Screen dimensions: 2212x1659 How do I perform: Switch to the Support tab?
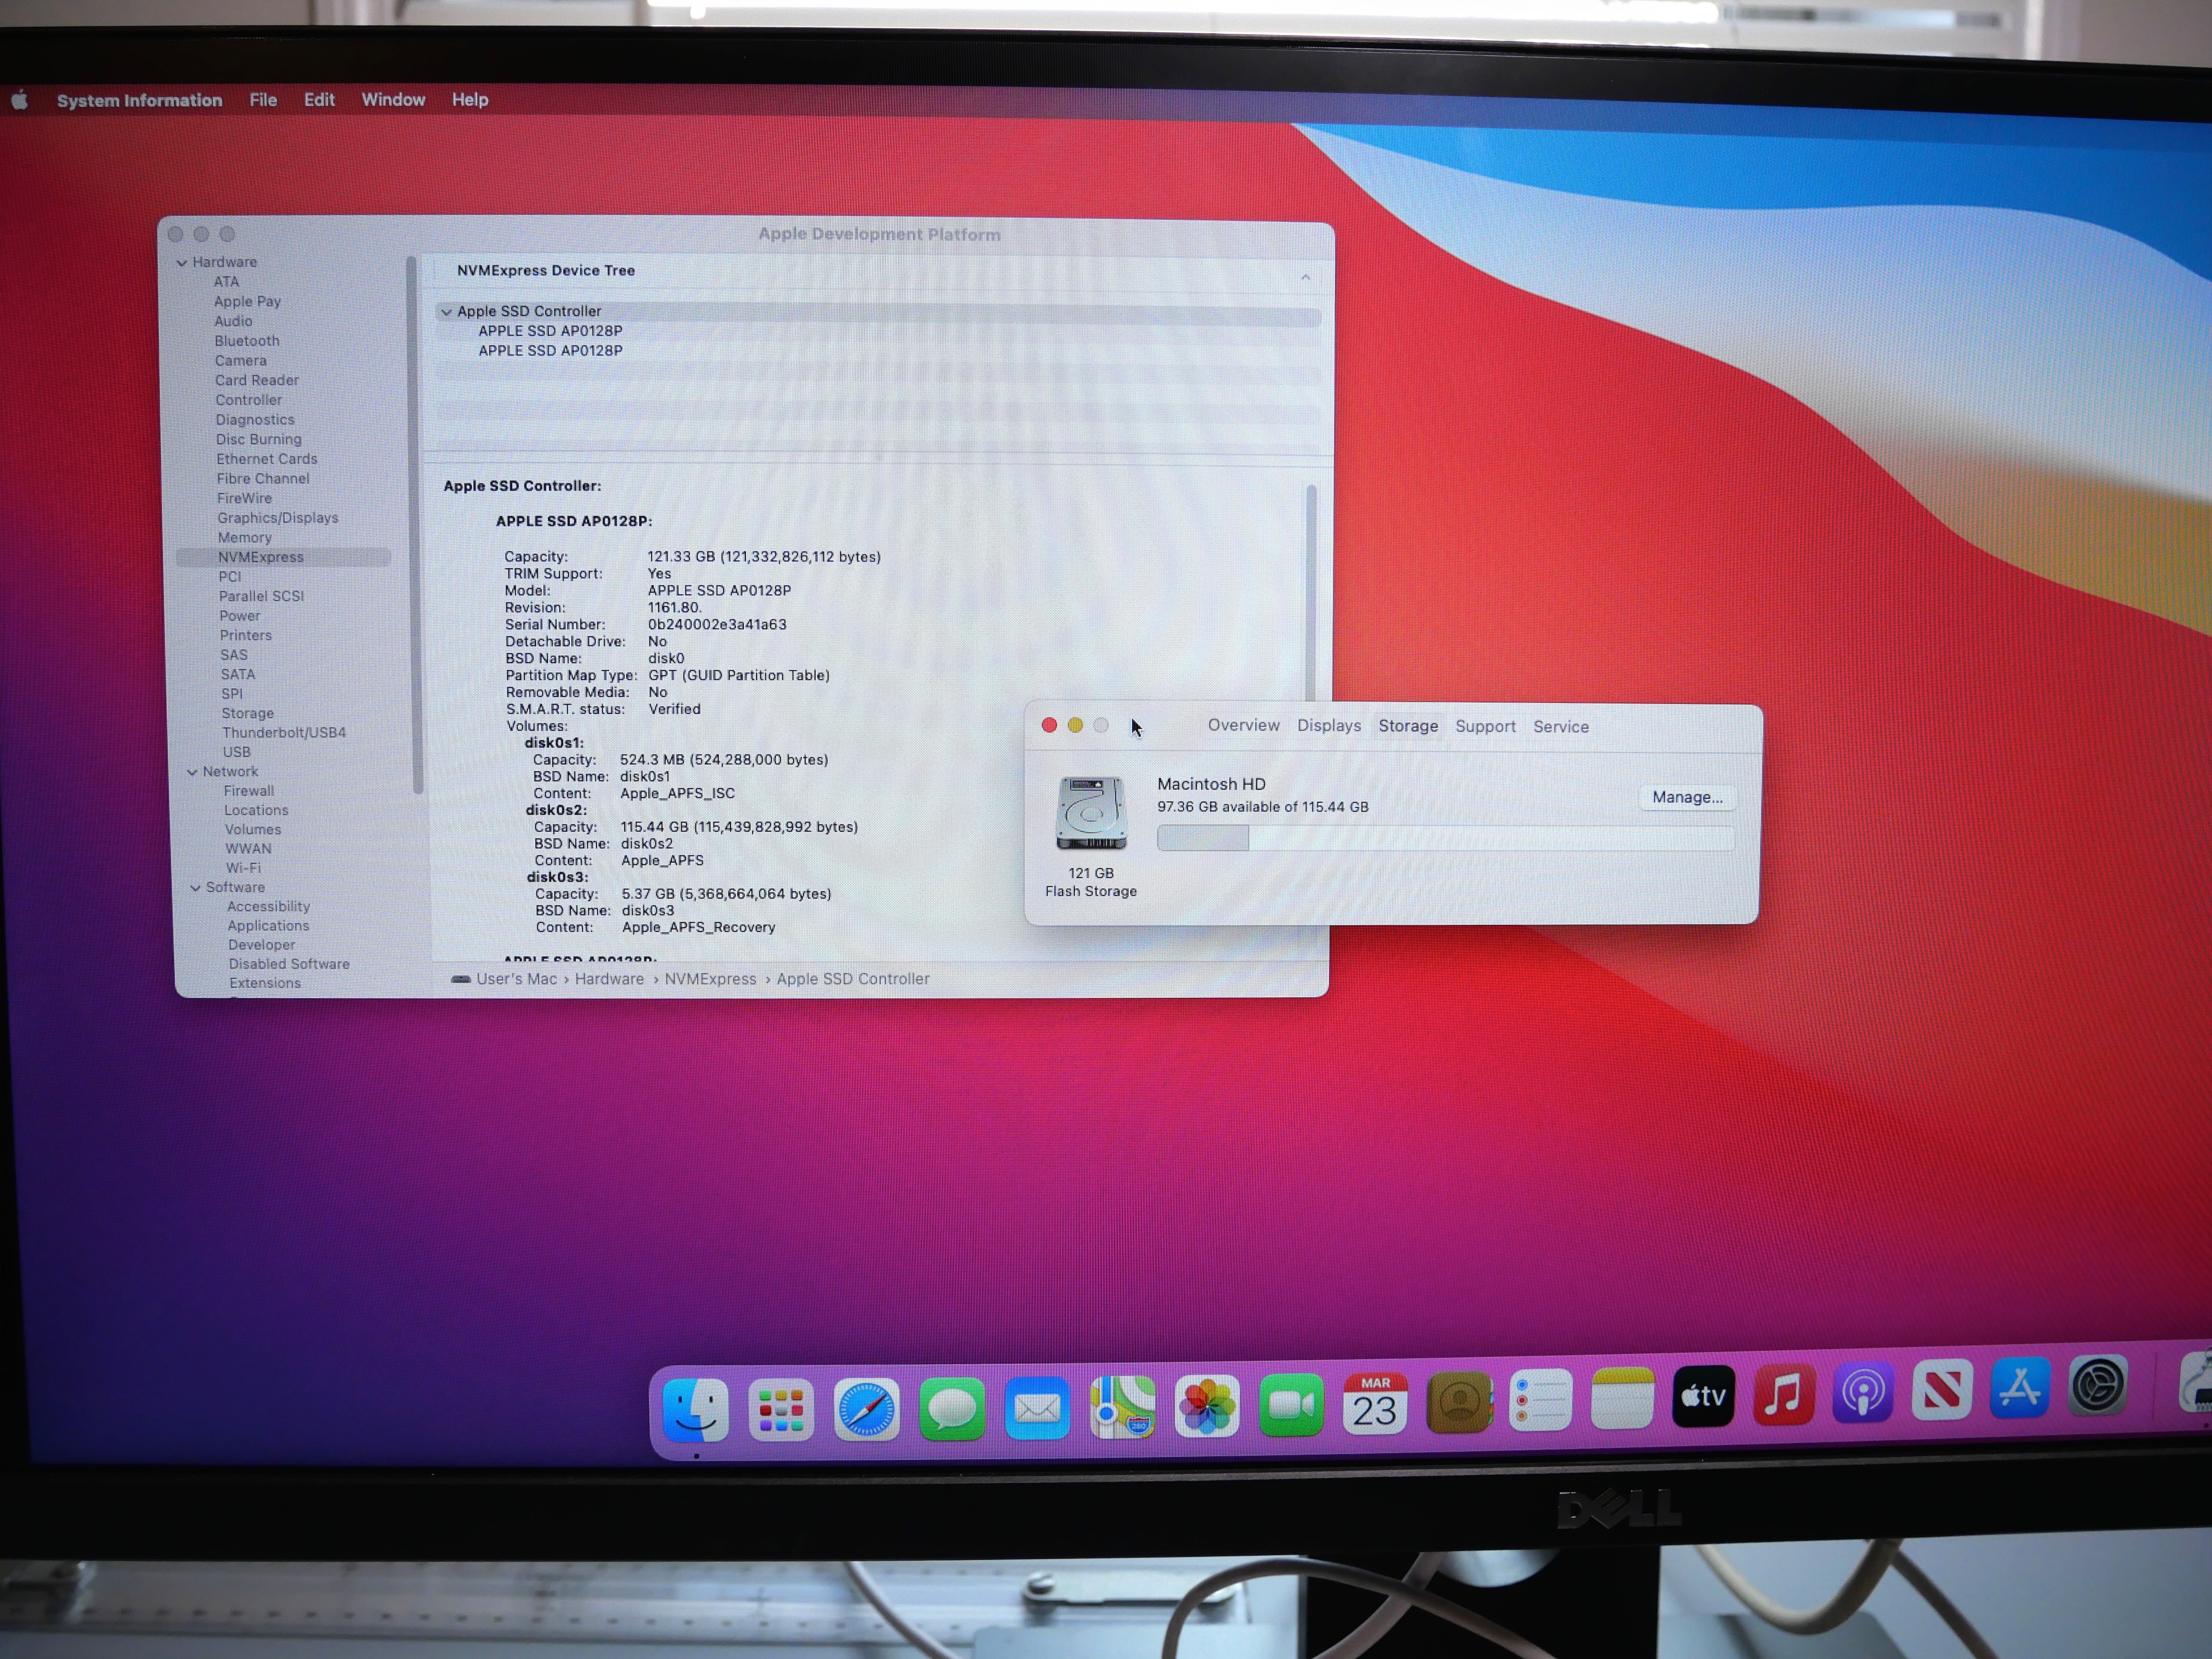click(x=1485, y=727)
